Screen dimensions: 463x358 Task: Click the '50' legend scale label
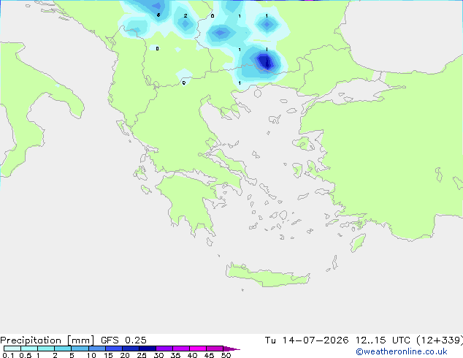pos(226,355)
